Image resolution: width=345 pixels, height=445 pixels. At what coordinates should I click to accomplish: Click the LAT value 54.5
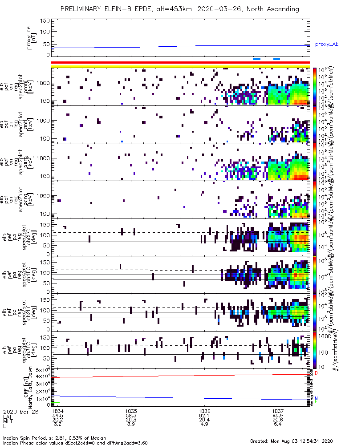[x=58, y=416]
